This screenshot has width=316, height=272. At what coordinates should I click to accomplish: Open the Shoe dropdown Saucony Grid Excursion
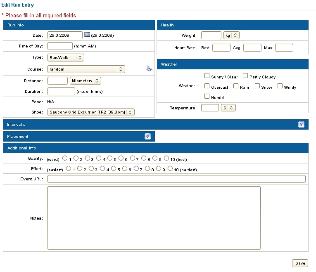[91, 112]
